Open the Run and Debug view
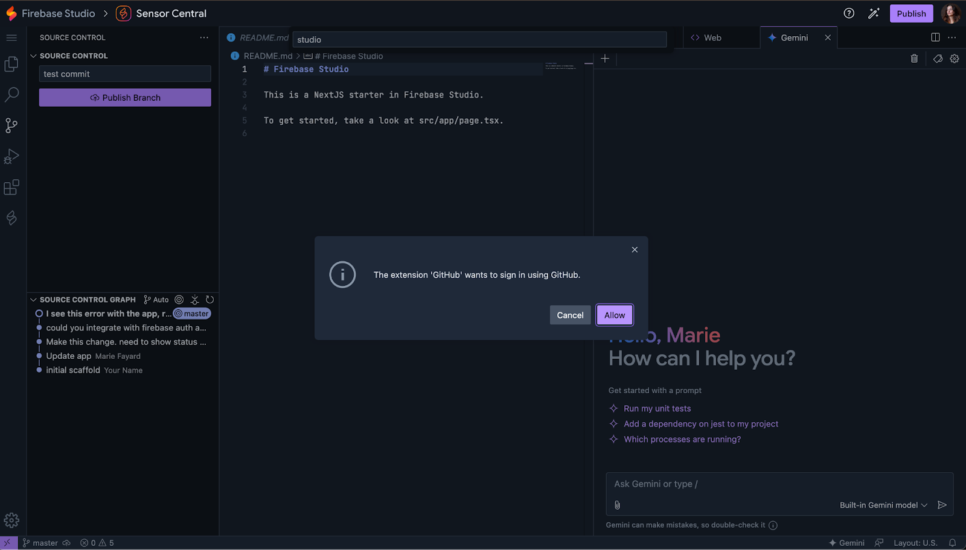The width and height of the screenshot is (966, 550). point(11,156)
